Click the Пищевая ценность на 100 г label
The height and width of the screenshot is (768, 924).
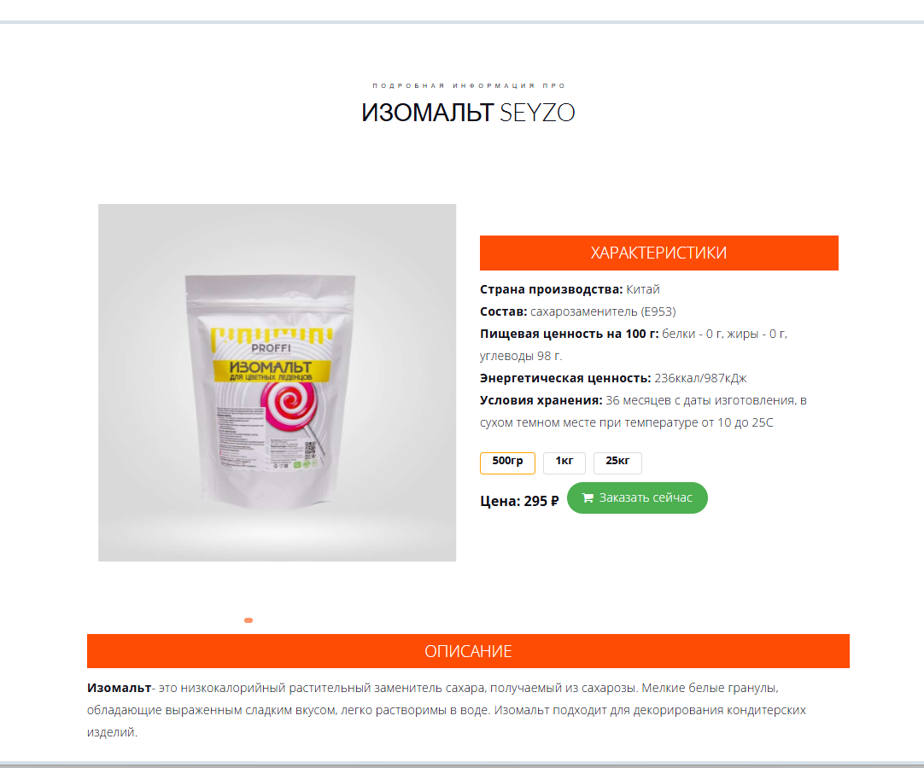click(570, 334)
